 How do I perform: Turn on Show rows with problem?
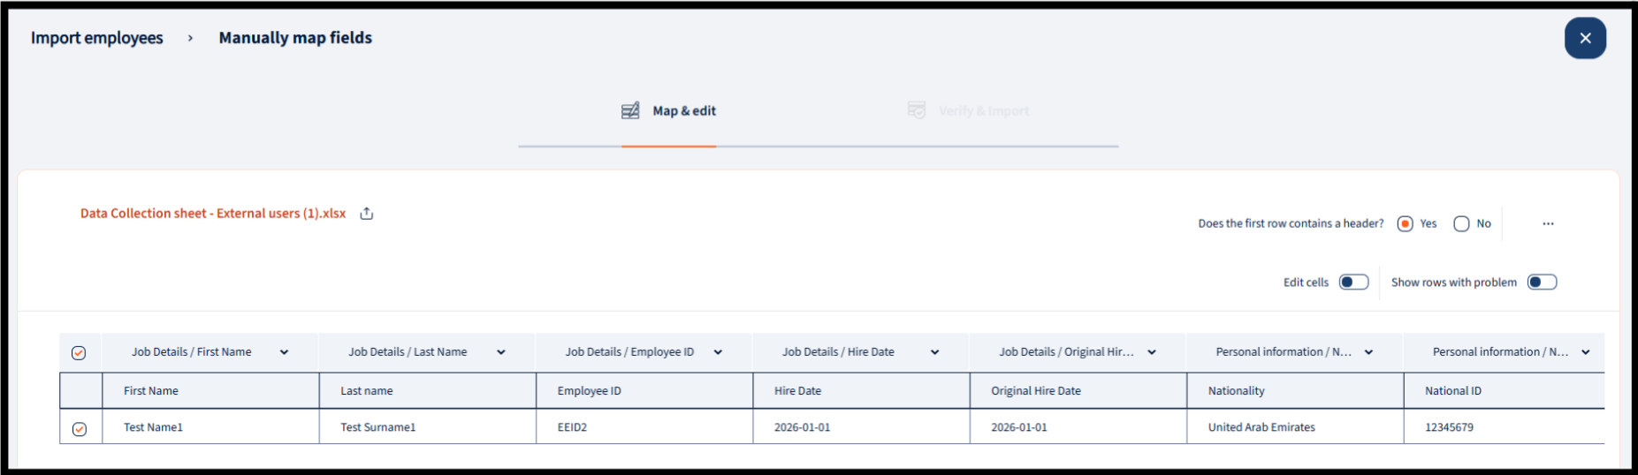1542,282
